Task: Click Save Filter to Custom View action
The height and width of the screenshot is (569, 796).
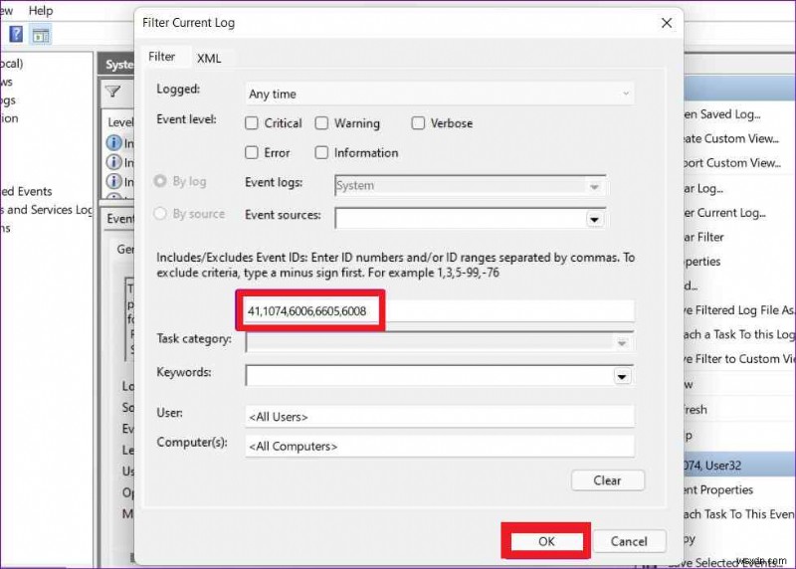Action: pyautogui.click(x=739, y=359)
